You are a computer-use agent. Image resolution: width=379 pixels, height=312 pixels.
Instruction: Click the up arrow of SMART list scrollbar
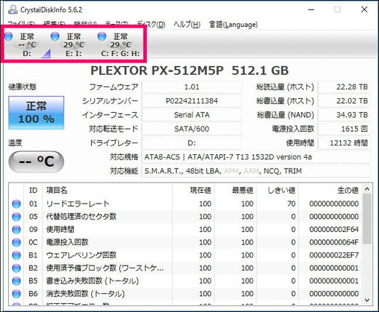click(367, 189)
